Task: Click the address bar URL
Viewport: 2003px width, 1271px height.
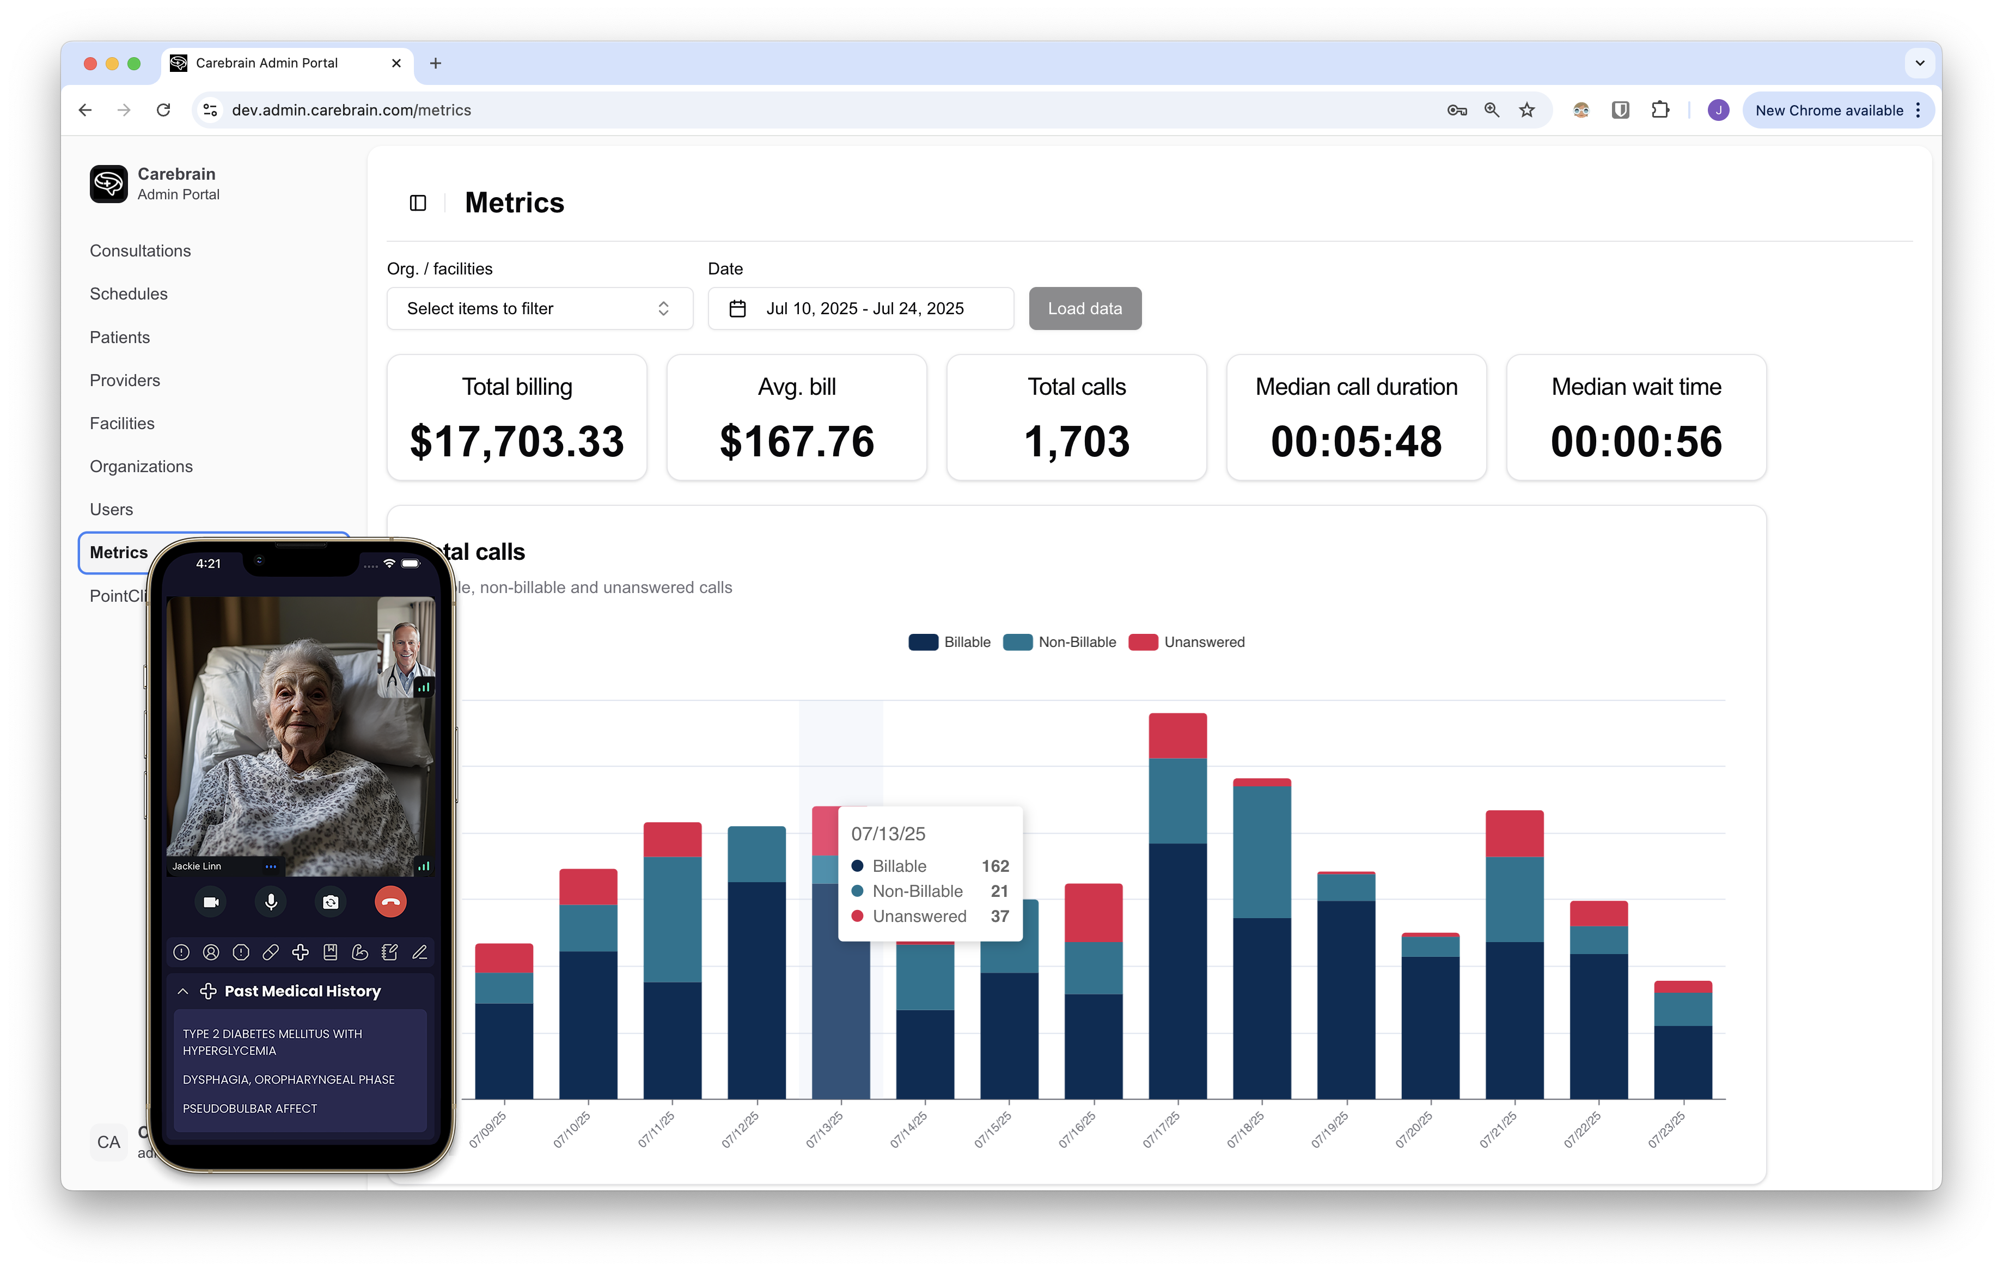Action: 351,110
